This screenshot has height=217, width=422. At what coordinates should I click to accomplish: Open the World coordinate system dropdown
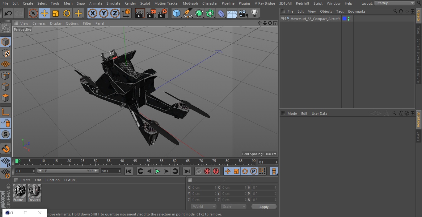click(204, 207)
